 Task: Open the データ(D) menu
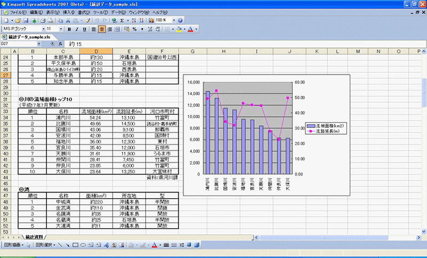pyautogui.click(x=118, y=12)
